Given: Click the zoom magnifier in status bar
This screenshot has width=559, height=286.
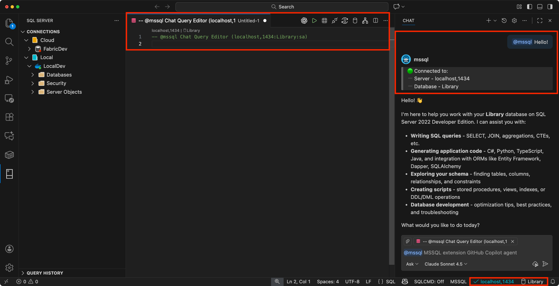Looking at the screenshot, I should pyautogui.click(x=277, y=282).
